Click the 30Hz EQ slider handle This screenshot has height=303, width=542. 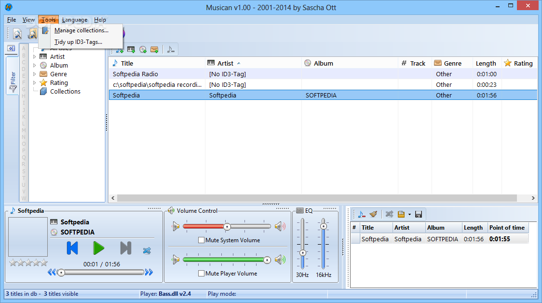[x=303, y=253]
